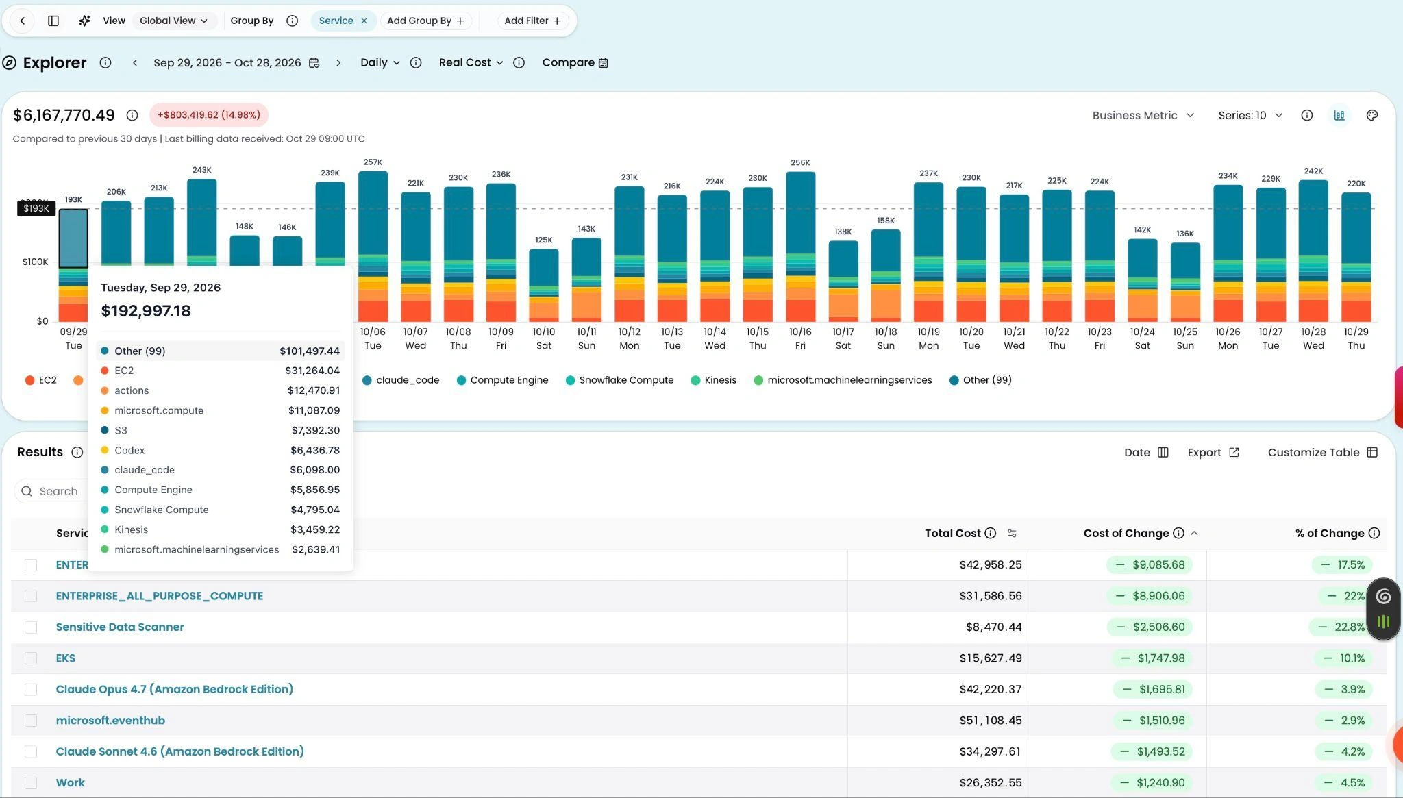Open the EKS service link
This screenshot has width=1403, height=798.
pos(66,658)
